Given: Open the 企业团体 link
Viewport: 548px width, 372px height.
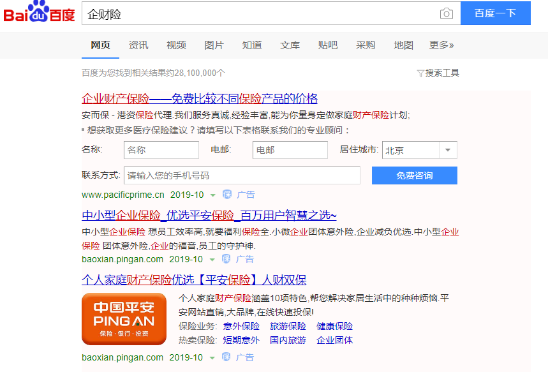Looking at the screenshot, I should [334, 340].
